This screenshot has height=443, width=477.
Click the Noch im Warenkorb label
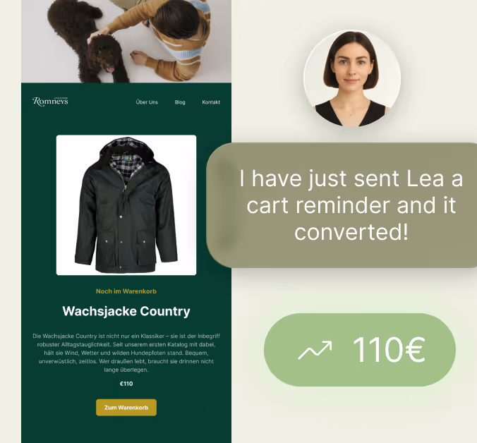126,291
